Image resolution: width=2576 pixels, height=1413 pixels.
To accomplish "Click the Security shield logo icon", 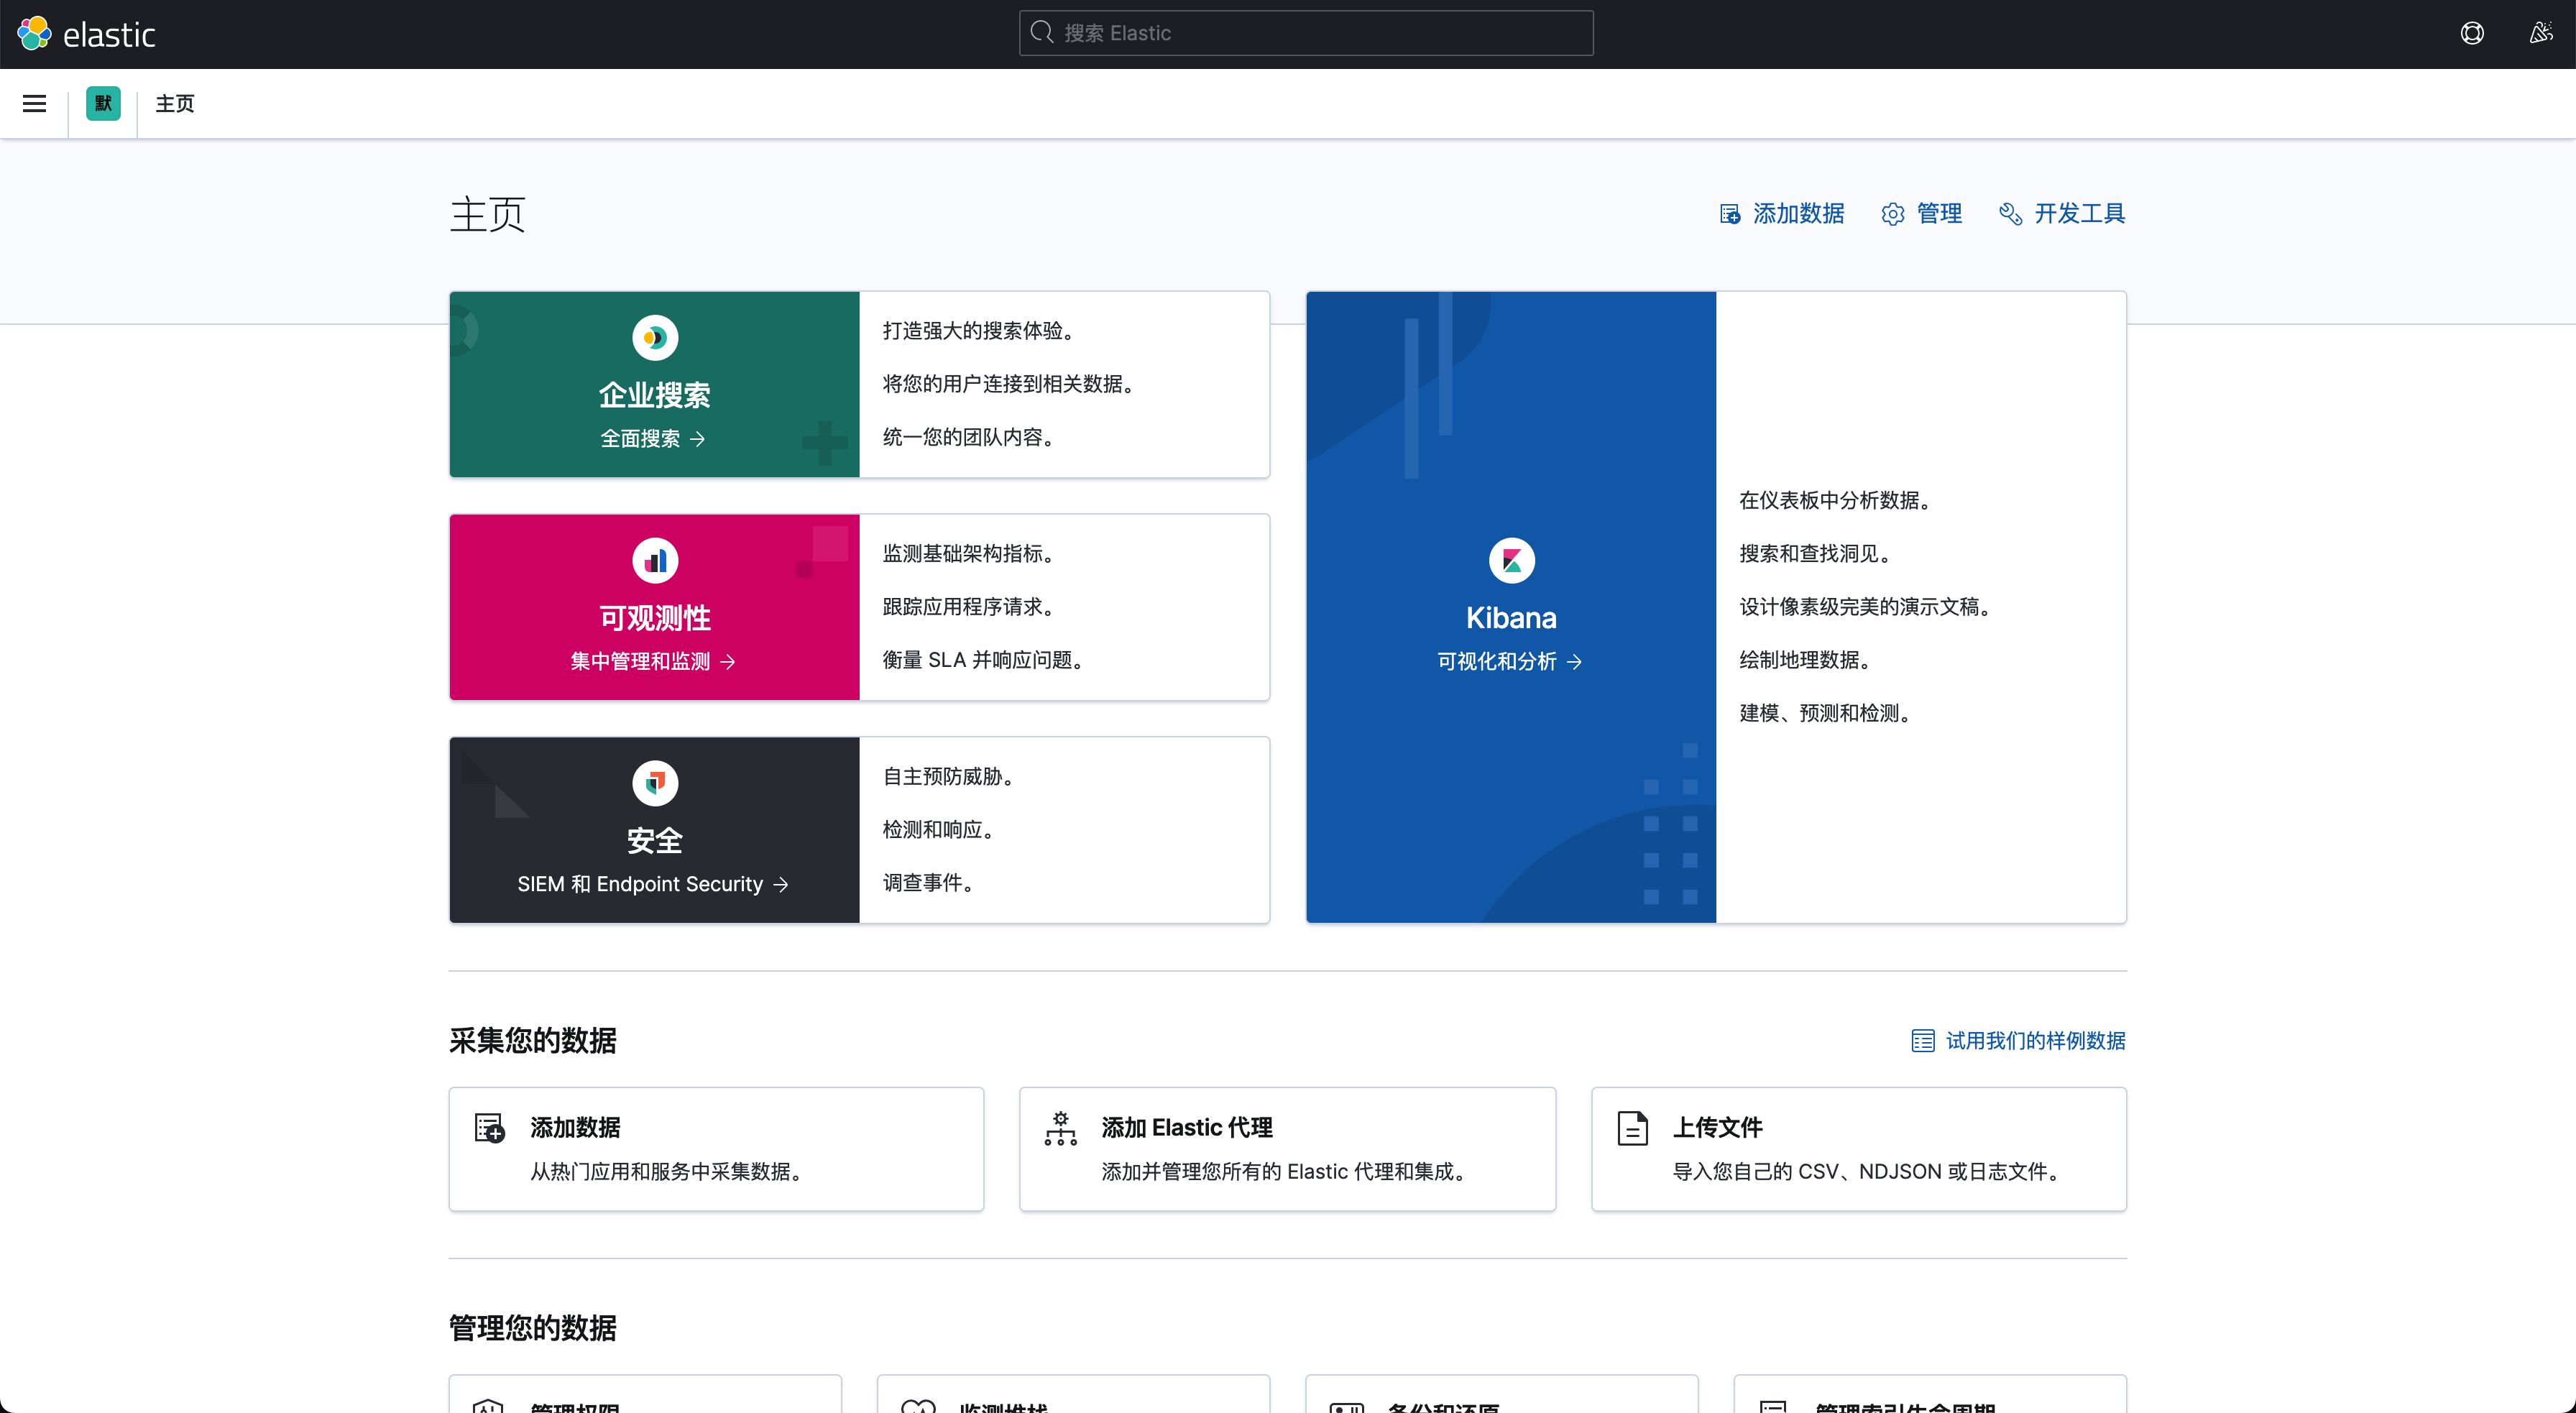I will 655,783.
